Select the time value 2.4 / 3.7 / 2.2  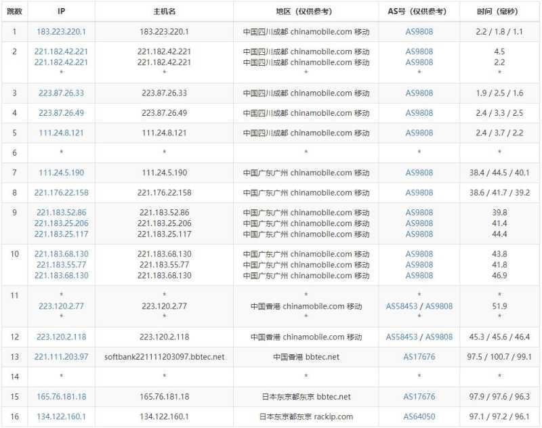[x=499, y=133]
